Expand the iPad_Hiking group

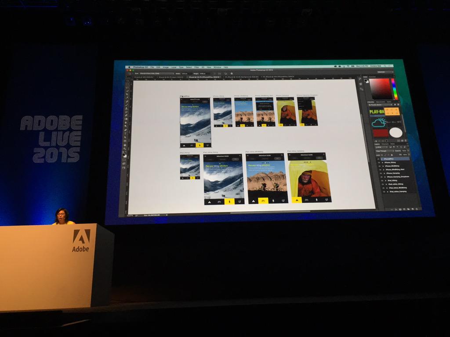coord(386,180)
